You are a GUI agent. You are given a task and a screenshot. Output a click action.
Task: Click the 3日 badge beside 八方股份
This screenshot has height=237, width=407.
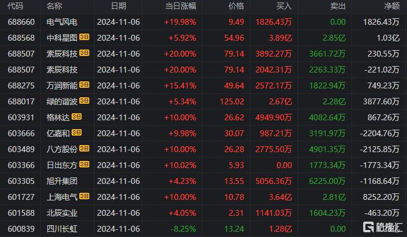click(x=84, y=149)
